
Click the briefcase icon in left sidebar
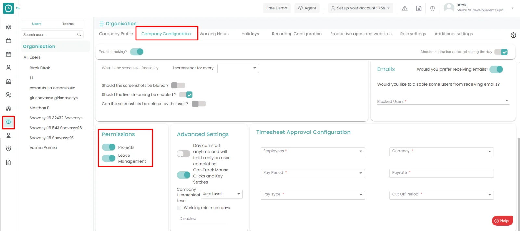[x=9, y=81]
